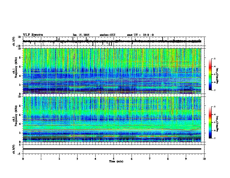Click the "-7" label on ch.2 color bar
This screenshot has width=230, height=178.
coord(214,138)
